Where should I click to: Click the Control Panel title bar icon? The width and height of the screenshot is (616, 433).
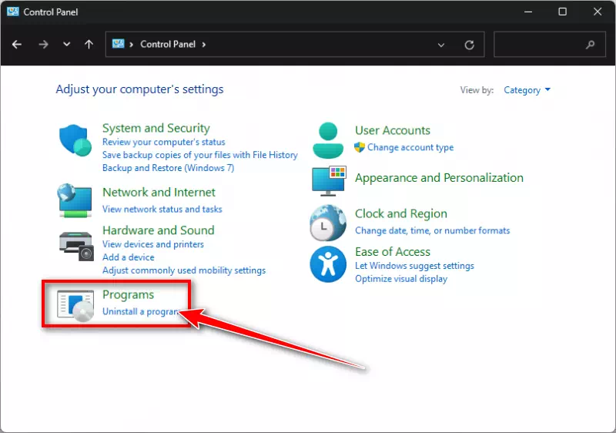pos(12,12)
